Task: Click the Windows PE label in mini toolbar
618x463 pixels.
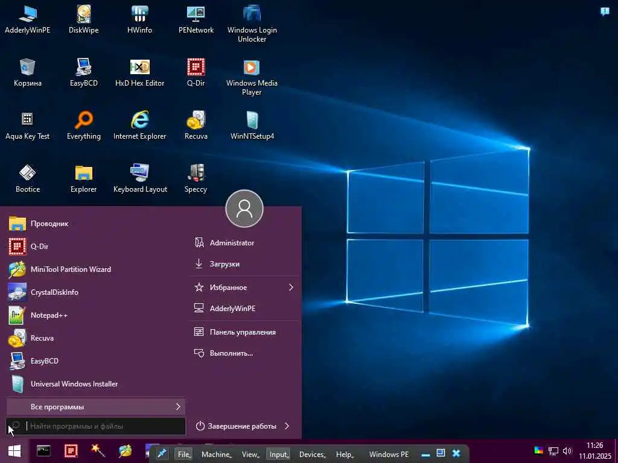Action: coord(389,455)
